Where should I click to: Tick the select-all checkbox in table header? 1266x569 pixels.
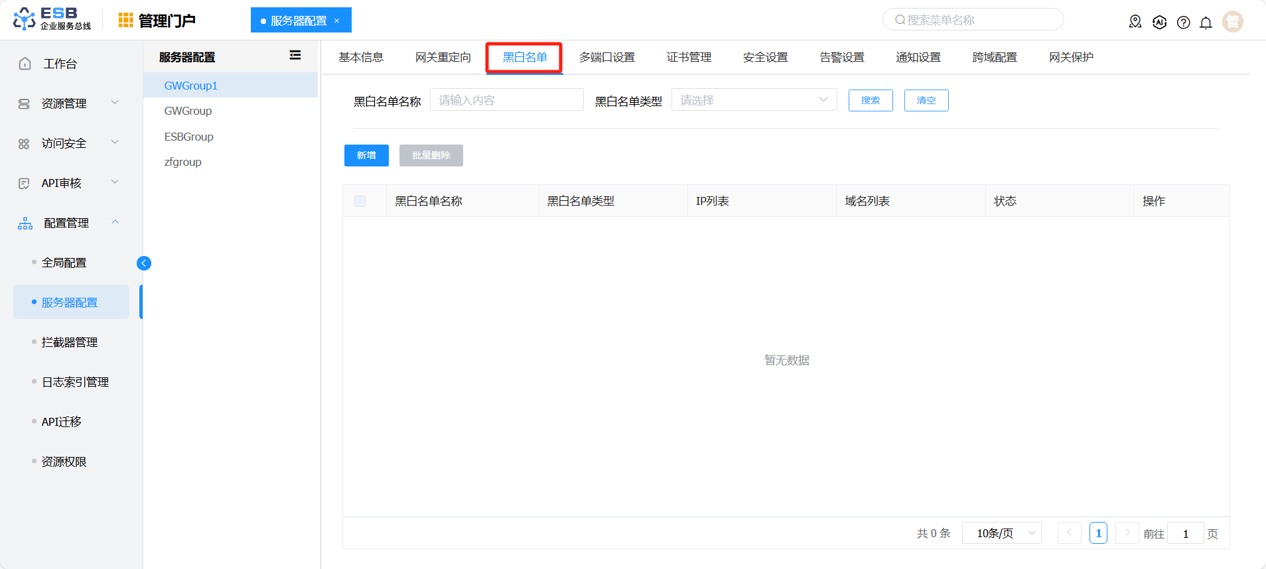click(360, 201)
